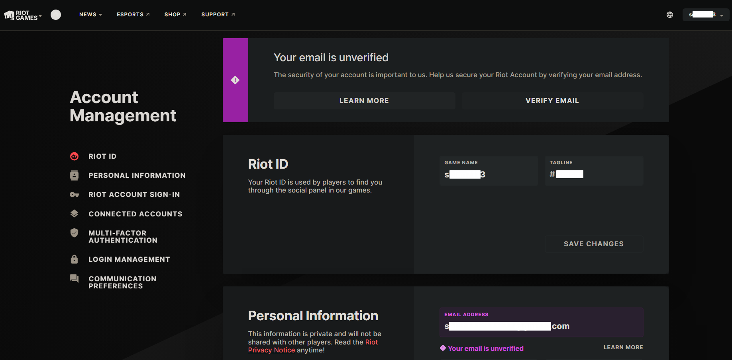This screenshot has width=732, height=360.
Task: Open Multi-Factor Authentication section
Action: 123,237
